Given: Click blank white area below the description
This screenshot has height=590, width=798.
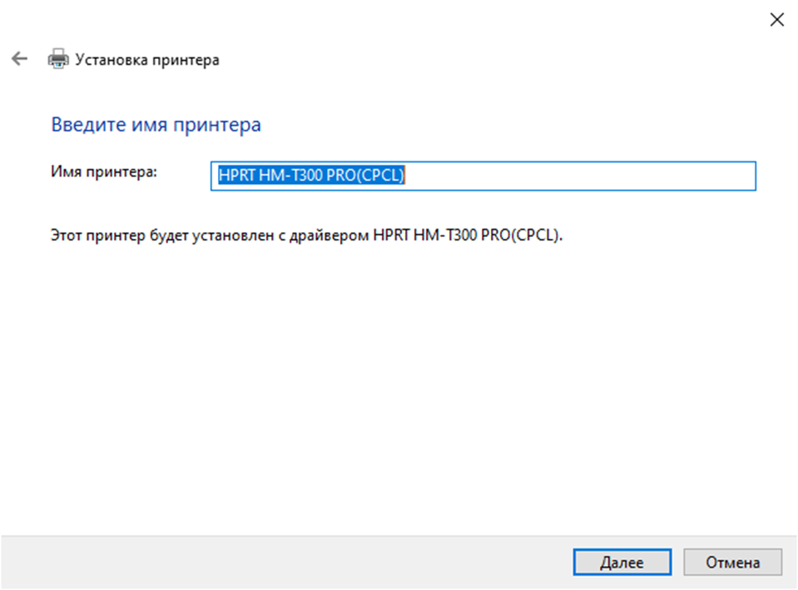Looking at the screenshot, I should click(x=399, y=374).
